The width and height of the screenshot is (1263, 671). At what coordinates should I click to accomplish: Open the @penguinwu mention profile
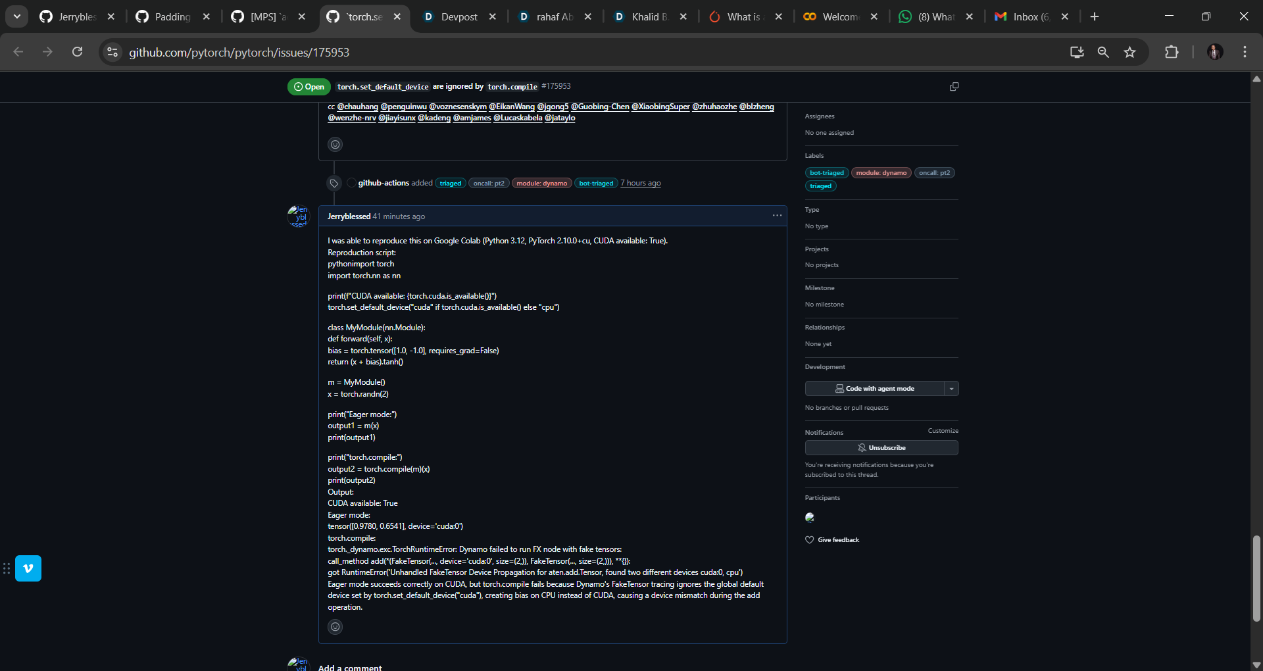coord(404,107)
